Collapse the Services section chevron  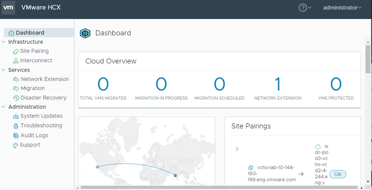coord(3,70)
